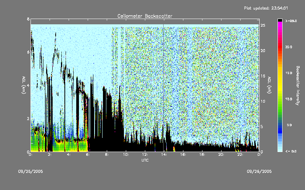Screen dimensions: 305x190
Task: Select the "Backscatter Intensity" colorbar label
Action: 298,85
